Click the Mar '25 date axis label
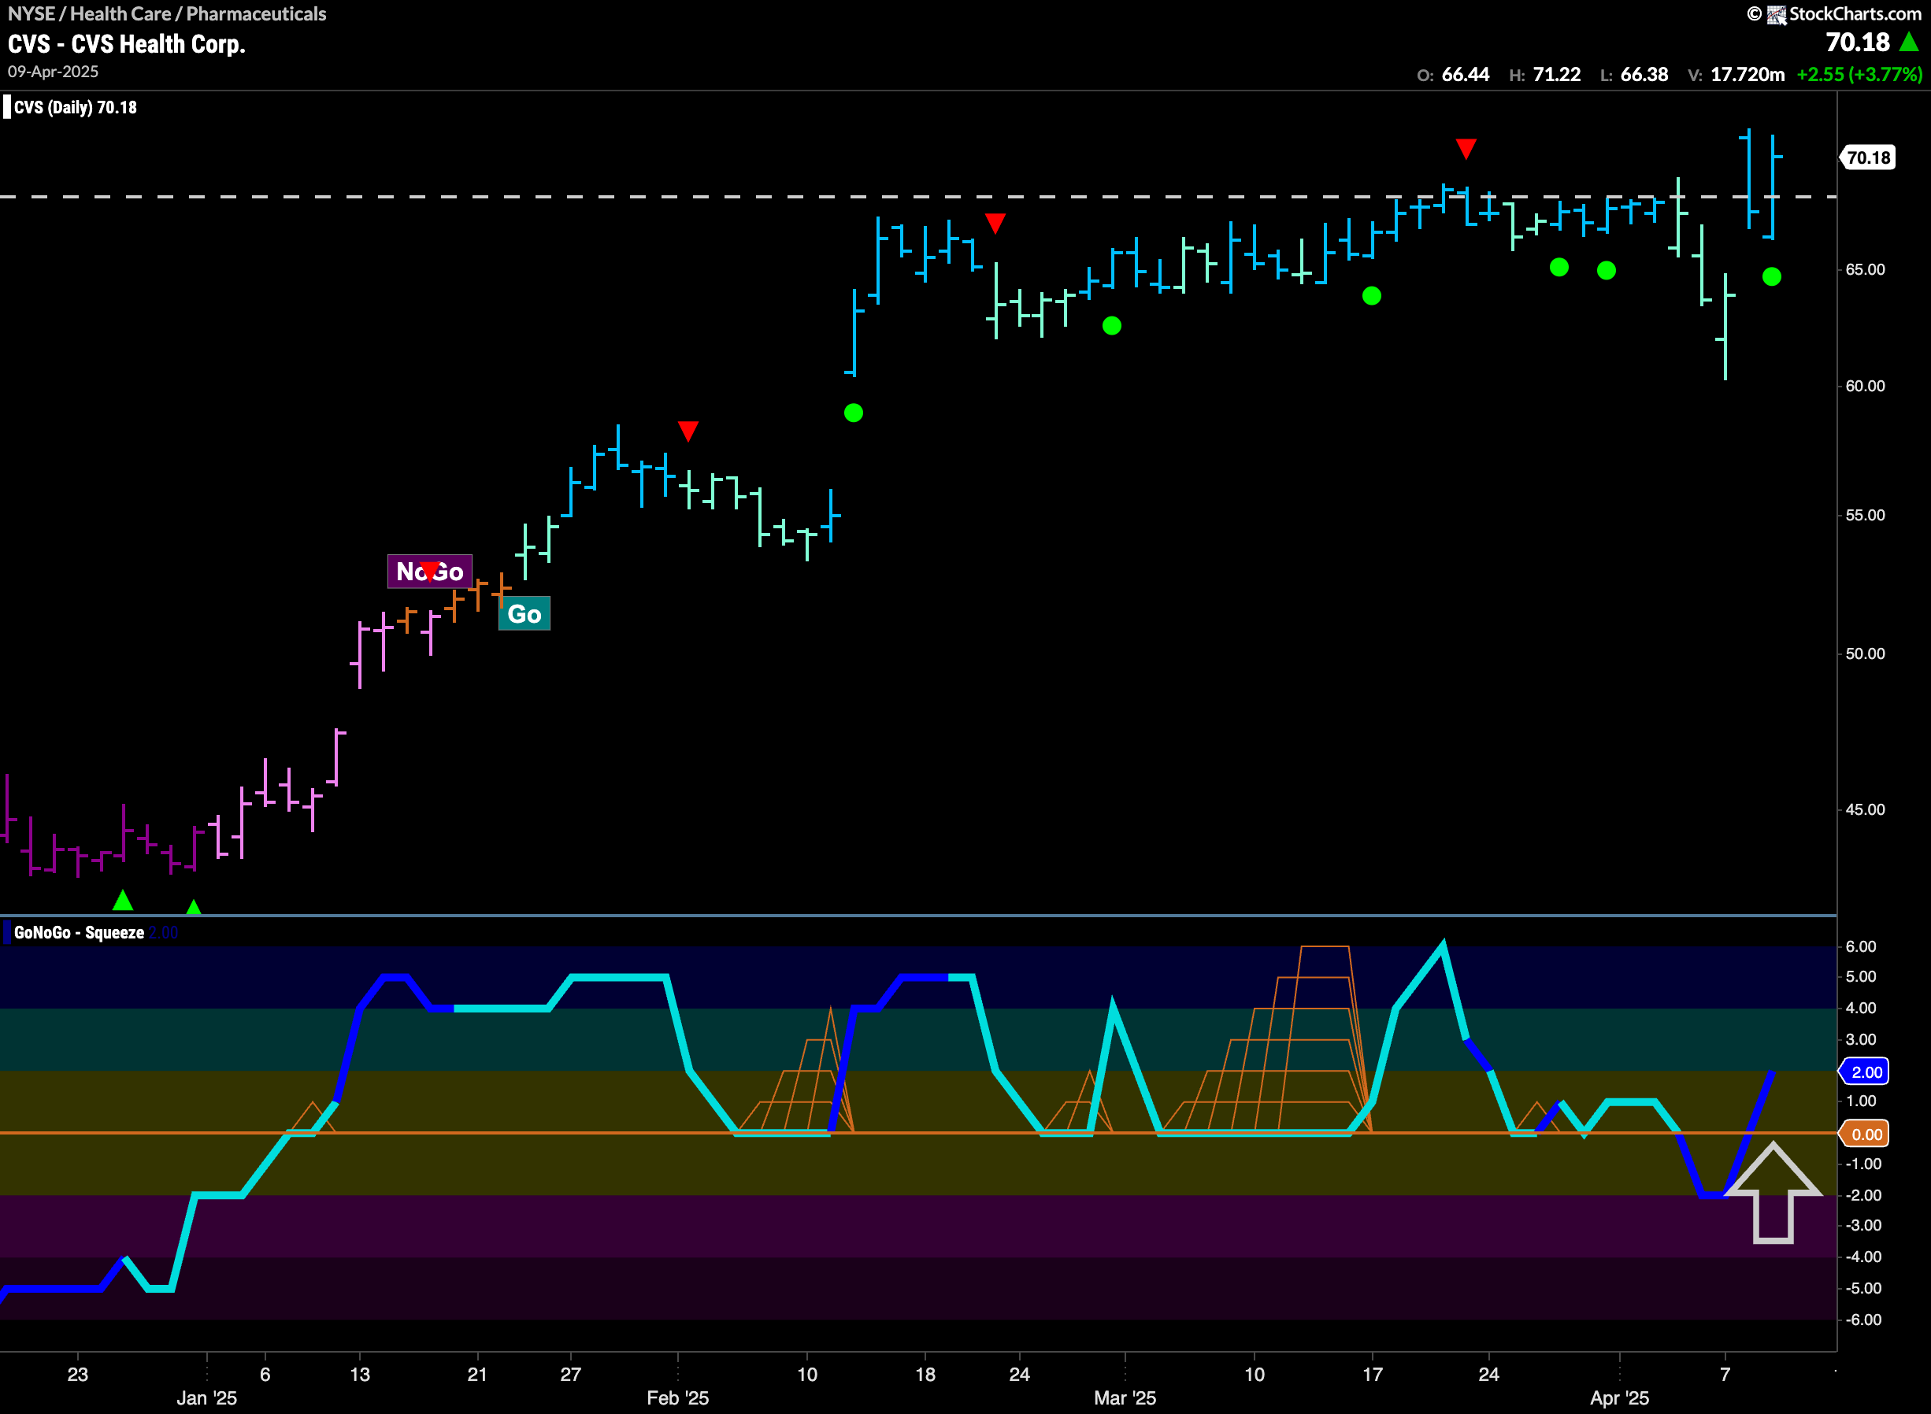The width and height of the screenshot is (1931, 1414). [x=1125, y=1397]
